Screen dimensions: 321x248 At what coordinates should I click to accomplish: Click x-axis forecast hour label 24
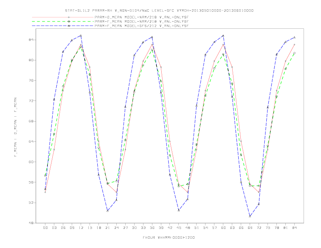116,228
